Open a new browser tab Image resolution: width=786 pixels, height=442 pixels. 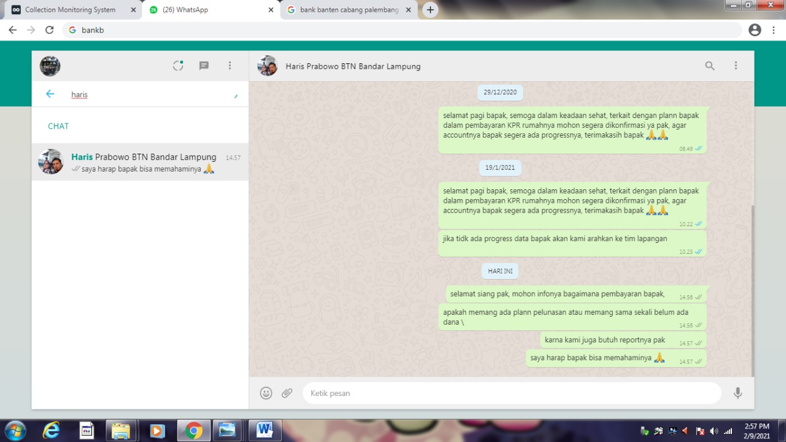click(x=430, y=10)
